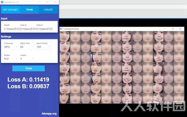This screenshot has height=117, width=187.
Task: Switch to the GET DATASET tab
Action: click(x=10, y=10)
